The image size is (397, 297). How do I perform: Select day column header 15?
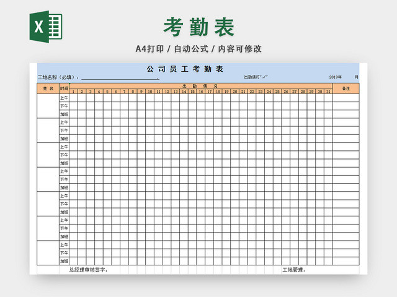(192, 92)
